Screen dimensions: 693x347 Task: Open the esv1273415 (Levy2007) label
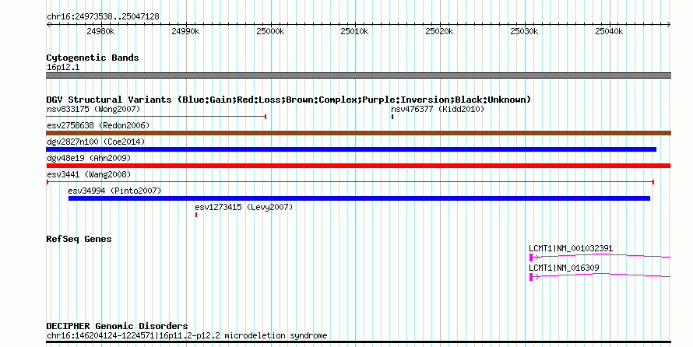244,207
